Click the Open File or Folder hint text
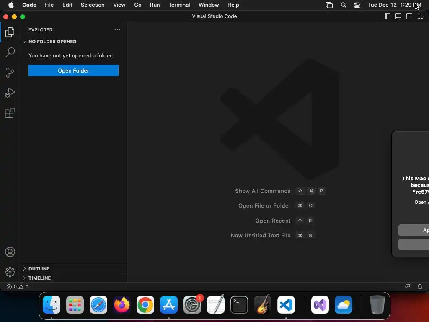 [264, 205]
